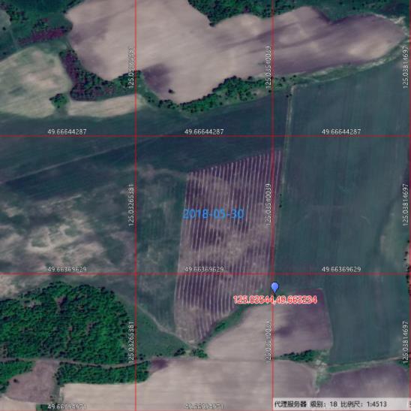The width and height of the screenshot is (411, 411).
Task: Click the top-center 49.66644287 latitude label
Action: 204,131
